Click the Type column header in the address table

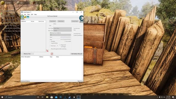pyautogui.click(x=51, y=57)
